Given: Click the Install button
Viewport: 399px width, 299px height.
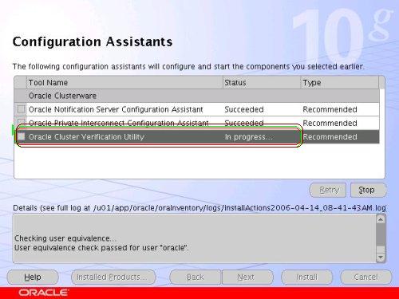Looking at the screenshot, I should pyautogui.click(x=306, y=277).
